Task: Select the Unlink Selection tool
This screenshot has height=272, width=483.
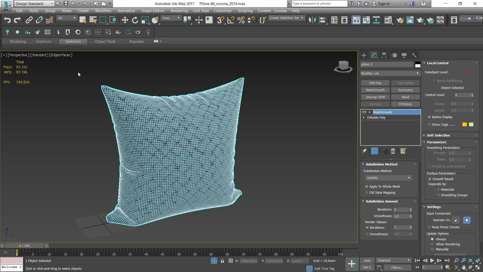Action: click(x=39, y=20)
